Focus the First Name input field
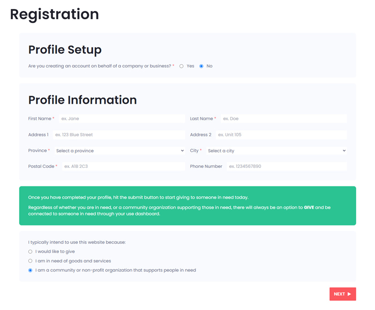375x310 pixels. pyautogui.click(x=122, y=119)
